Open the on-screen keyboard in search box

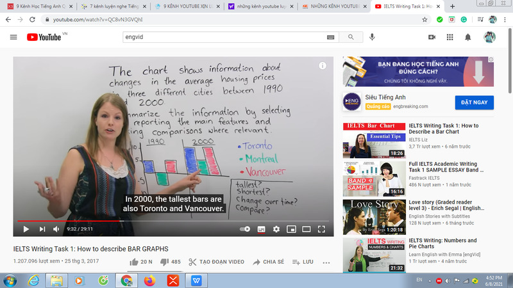(x=330, y=37)
